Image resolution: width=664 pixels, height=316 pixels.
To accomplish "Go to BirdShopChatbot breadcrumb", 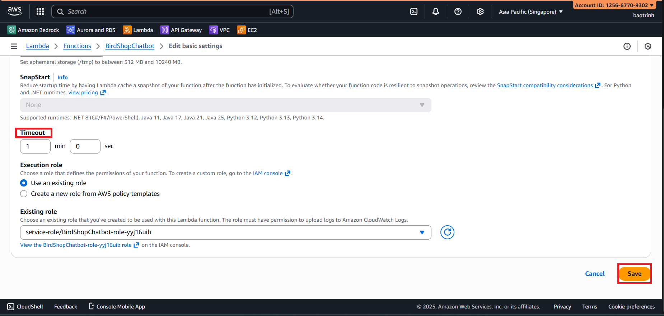I will (x=130, y=46).
